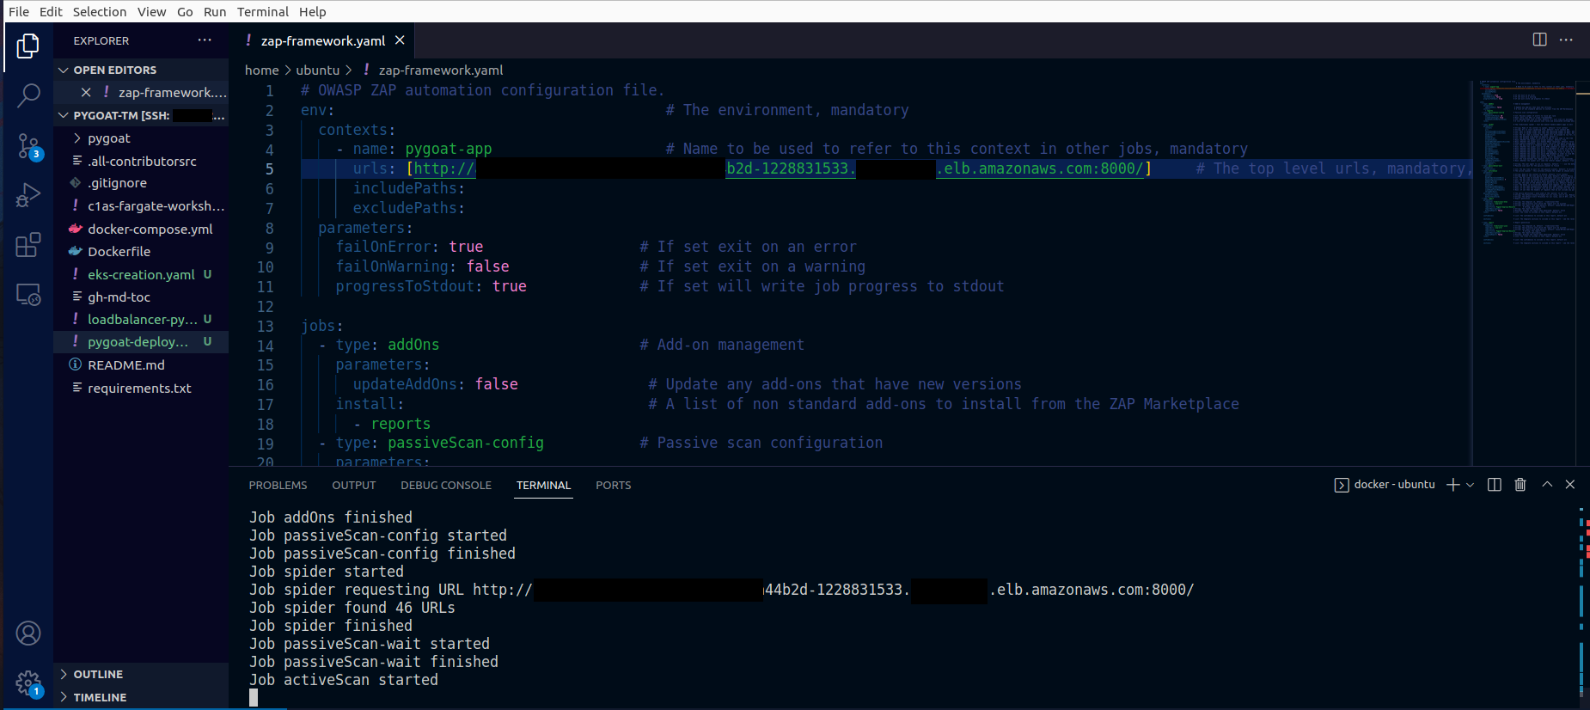This screenshot has height=710, width=1590.
Task: Click the code minimap overview
Action: 1528,163
